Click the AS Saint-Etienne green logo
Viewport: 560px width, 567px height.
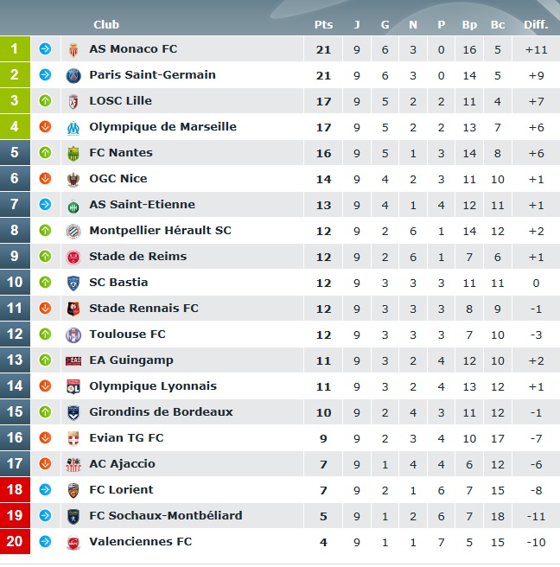pyautogui.click(x=73, y=206)
